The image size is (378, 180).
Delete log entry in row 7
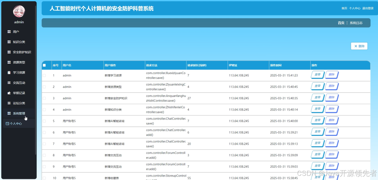pyautogui.click(x=332, y=143)
